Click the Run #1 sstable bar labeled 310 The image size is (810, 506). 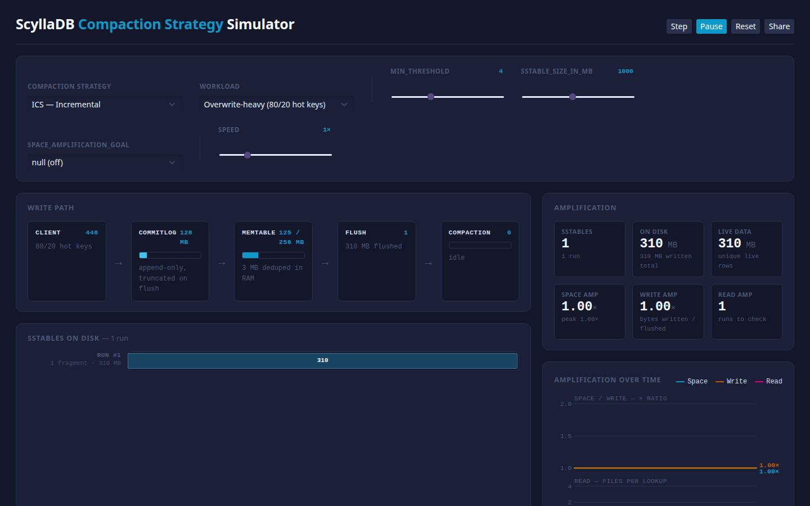[322, 360]
